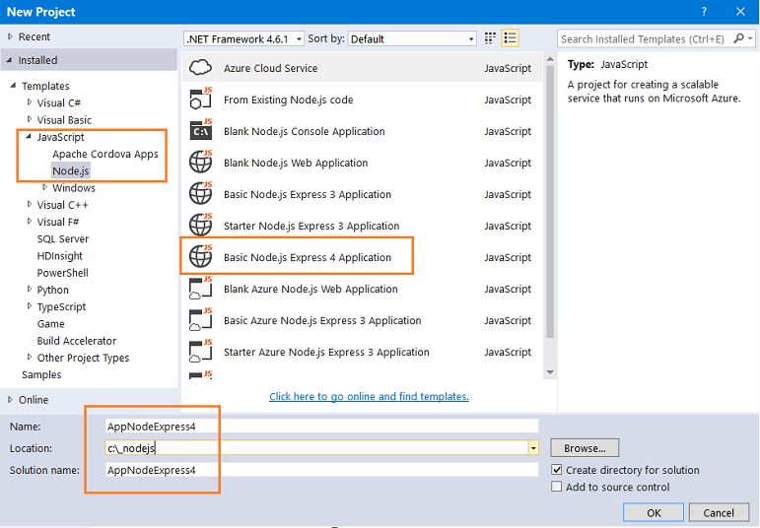
Task: Click the template list scrollbar thumb
Action: click(x=550, y=201)
